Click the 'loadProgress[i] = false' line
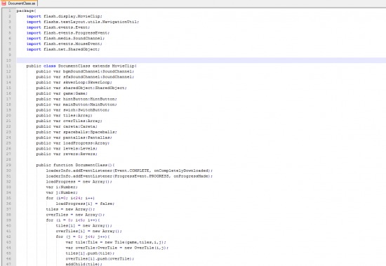Viewport: 386px width, 266px height. point(85,204)
